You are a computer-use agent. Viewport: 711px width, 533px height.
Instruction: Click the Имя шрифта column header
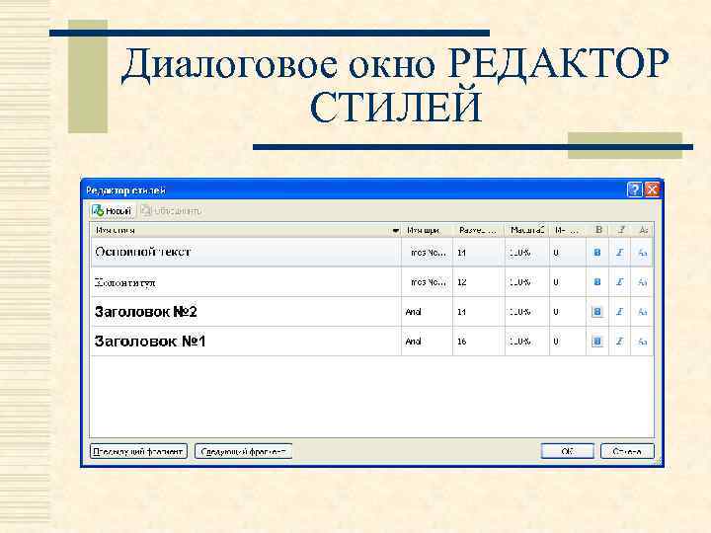point(428,230)
